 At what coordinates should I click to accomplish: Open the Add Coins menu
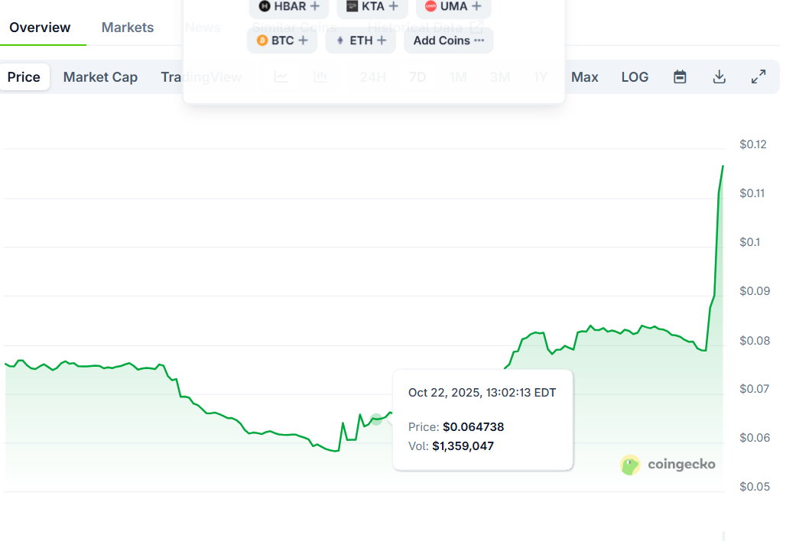coord(448,40)
